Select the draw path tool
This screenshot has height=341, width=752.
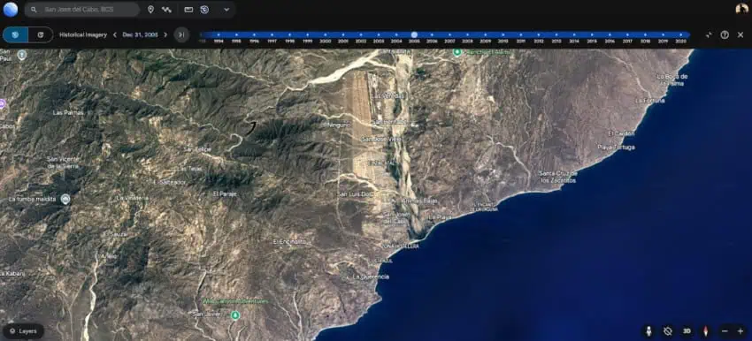coord(166,10)
